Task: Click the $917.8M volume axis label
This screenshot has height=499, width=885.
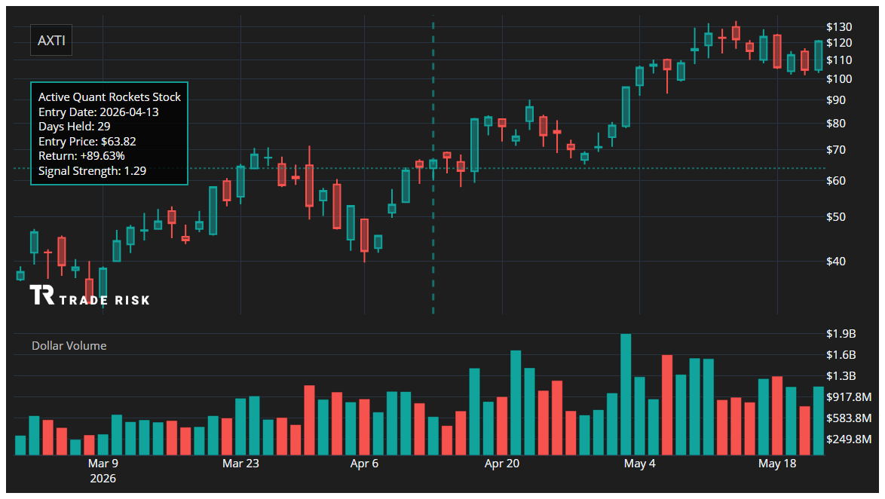Action: click(x=848, y=396)
